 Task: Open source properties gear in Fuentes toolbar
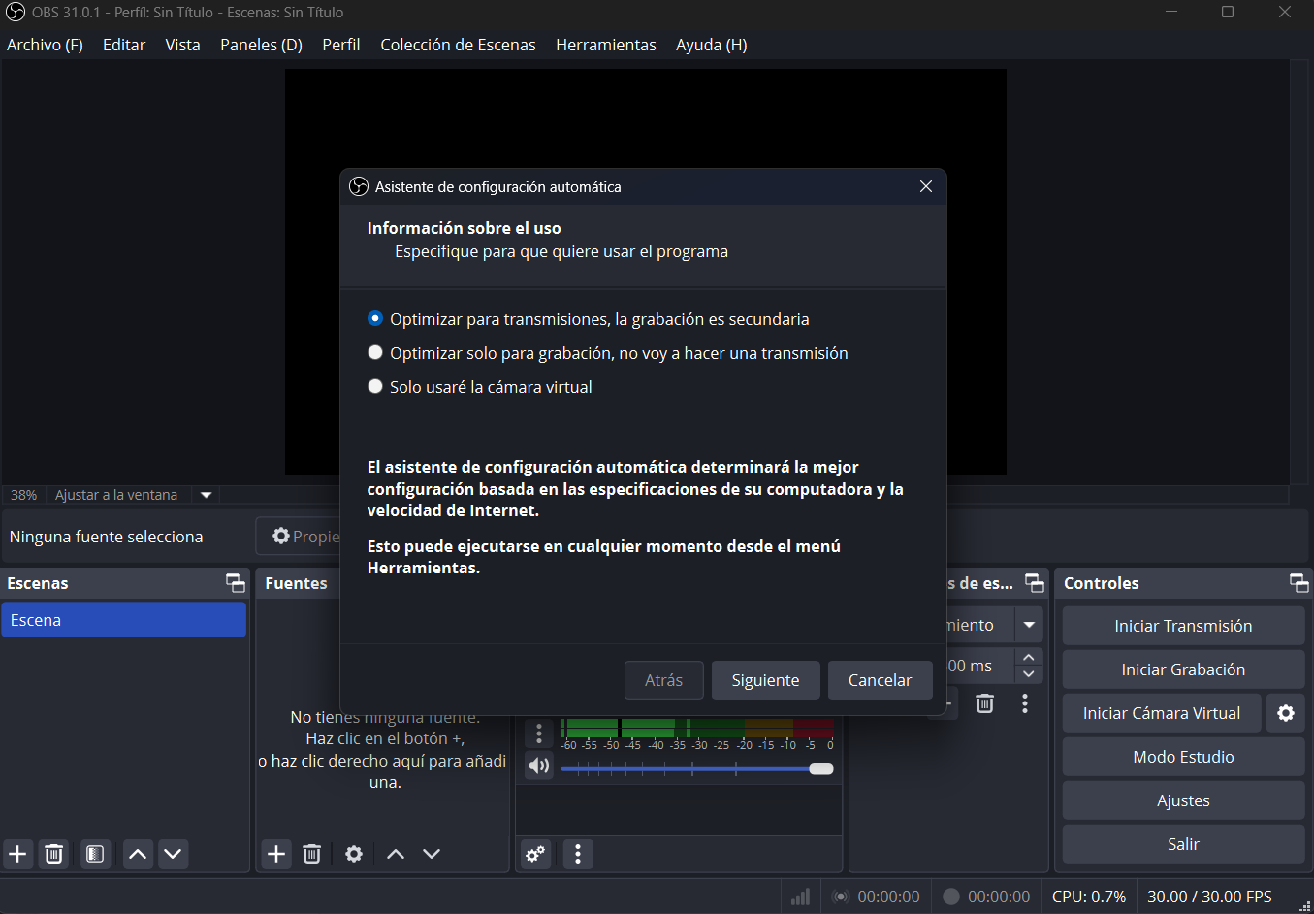tap(354, 854)
